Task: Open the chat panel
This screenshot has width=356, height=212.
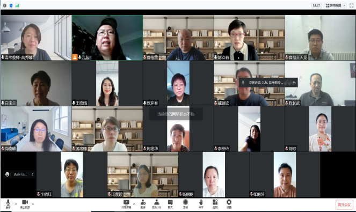Action: click(170, 204)
